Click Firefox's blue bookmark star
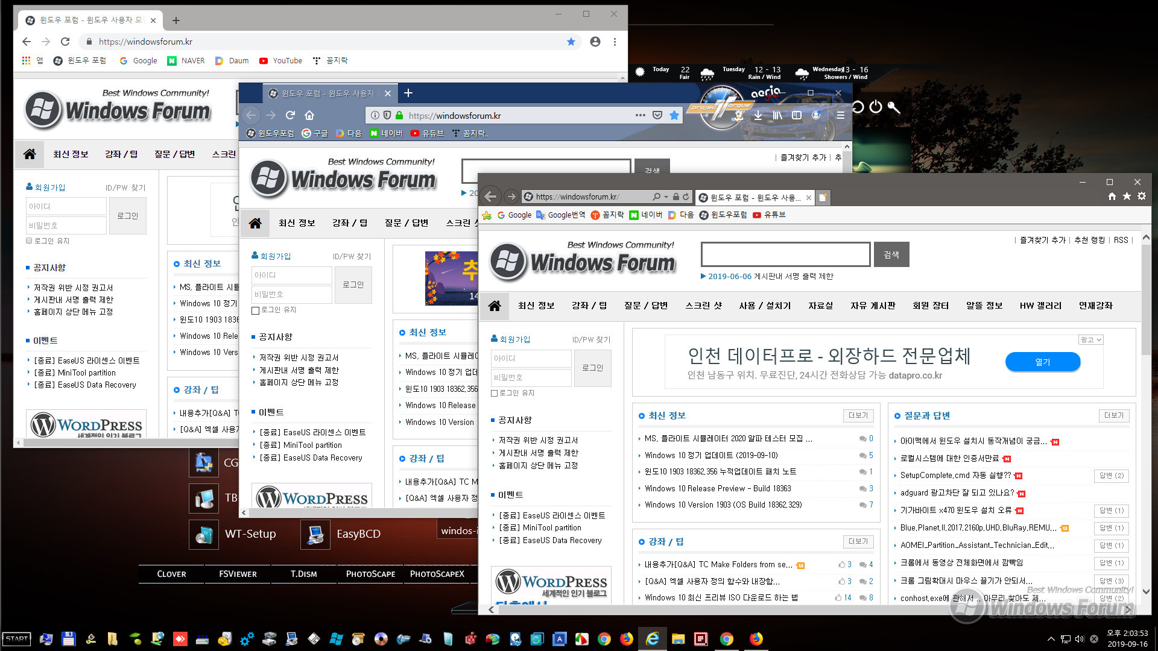Viewport: 1158px width, 651px height. click(x=674, y=115)
